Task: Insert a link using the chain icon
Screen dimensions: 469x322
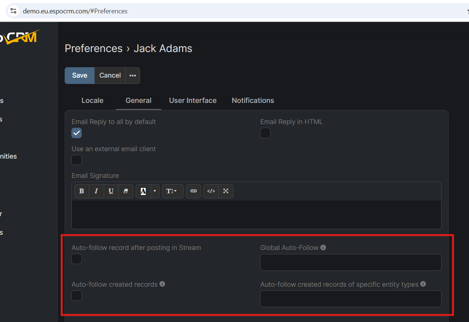Action: (x=193, y=191)
